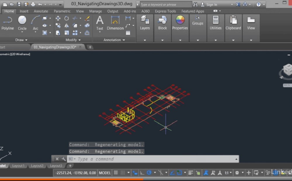Toggle Ortho mode in status bar
The width and height of the screenshot is (292, 181).
tap(142, 173)
